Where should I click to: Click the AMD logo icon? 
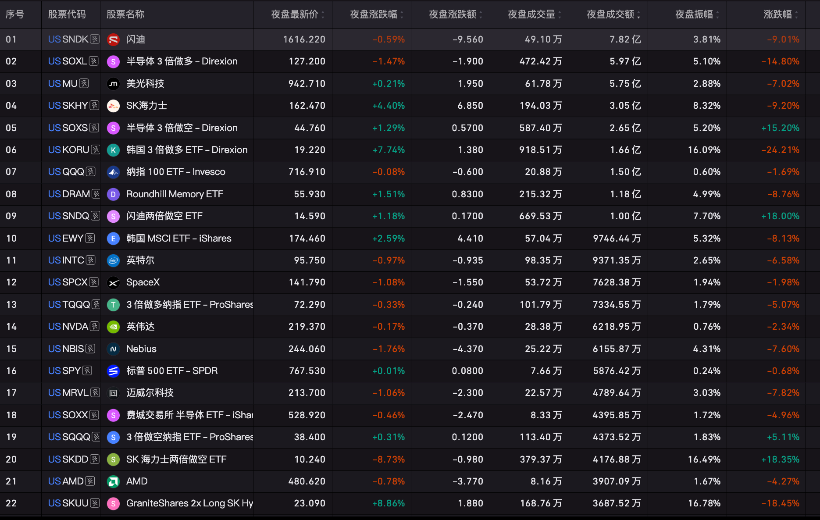pyautogui.click(x=114, y=481)
